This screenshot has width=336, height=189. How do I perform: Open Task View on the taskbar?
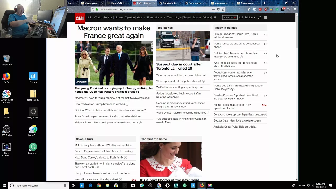[x=73, y=186]
